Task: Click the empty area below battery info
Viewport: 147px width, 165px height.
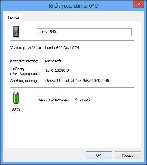Action: tap(73, 130)
